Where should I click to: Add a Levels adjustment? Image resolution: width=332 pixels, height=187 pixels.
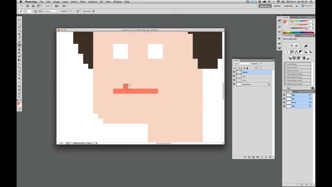(296, 46)
